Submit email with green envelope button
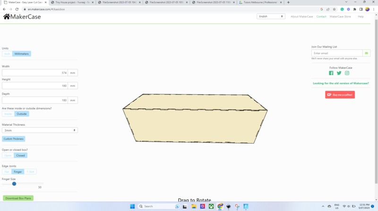This screenshot has height=211, width=378. [366, 53]
